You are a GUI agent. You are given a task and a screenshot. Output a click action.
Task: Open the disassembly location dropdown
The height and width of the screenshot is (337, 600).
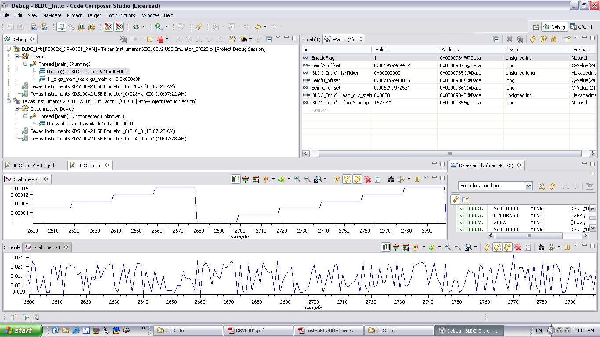point(528,186)
